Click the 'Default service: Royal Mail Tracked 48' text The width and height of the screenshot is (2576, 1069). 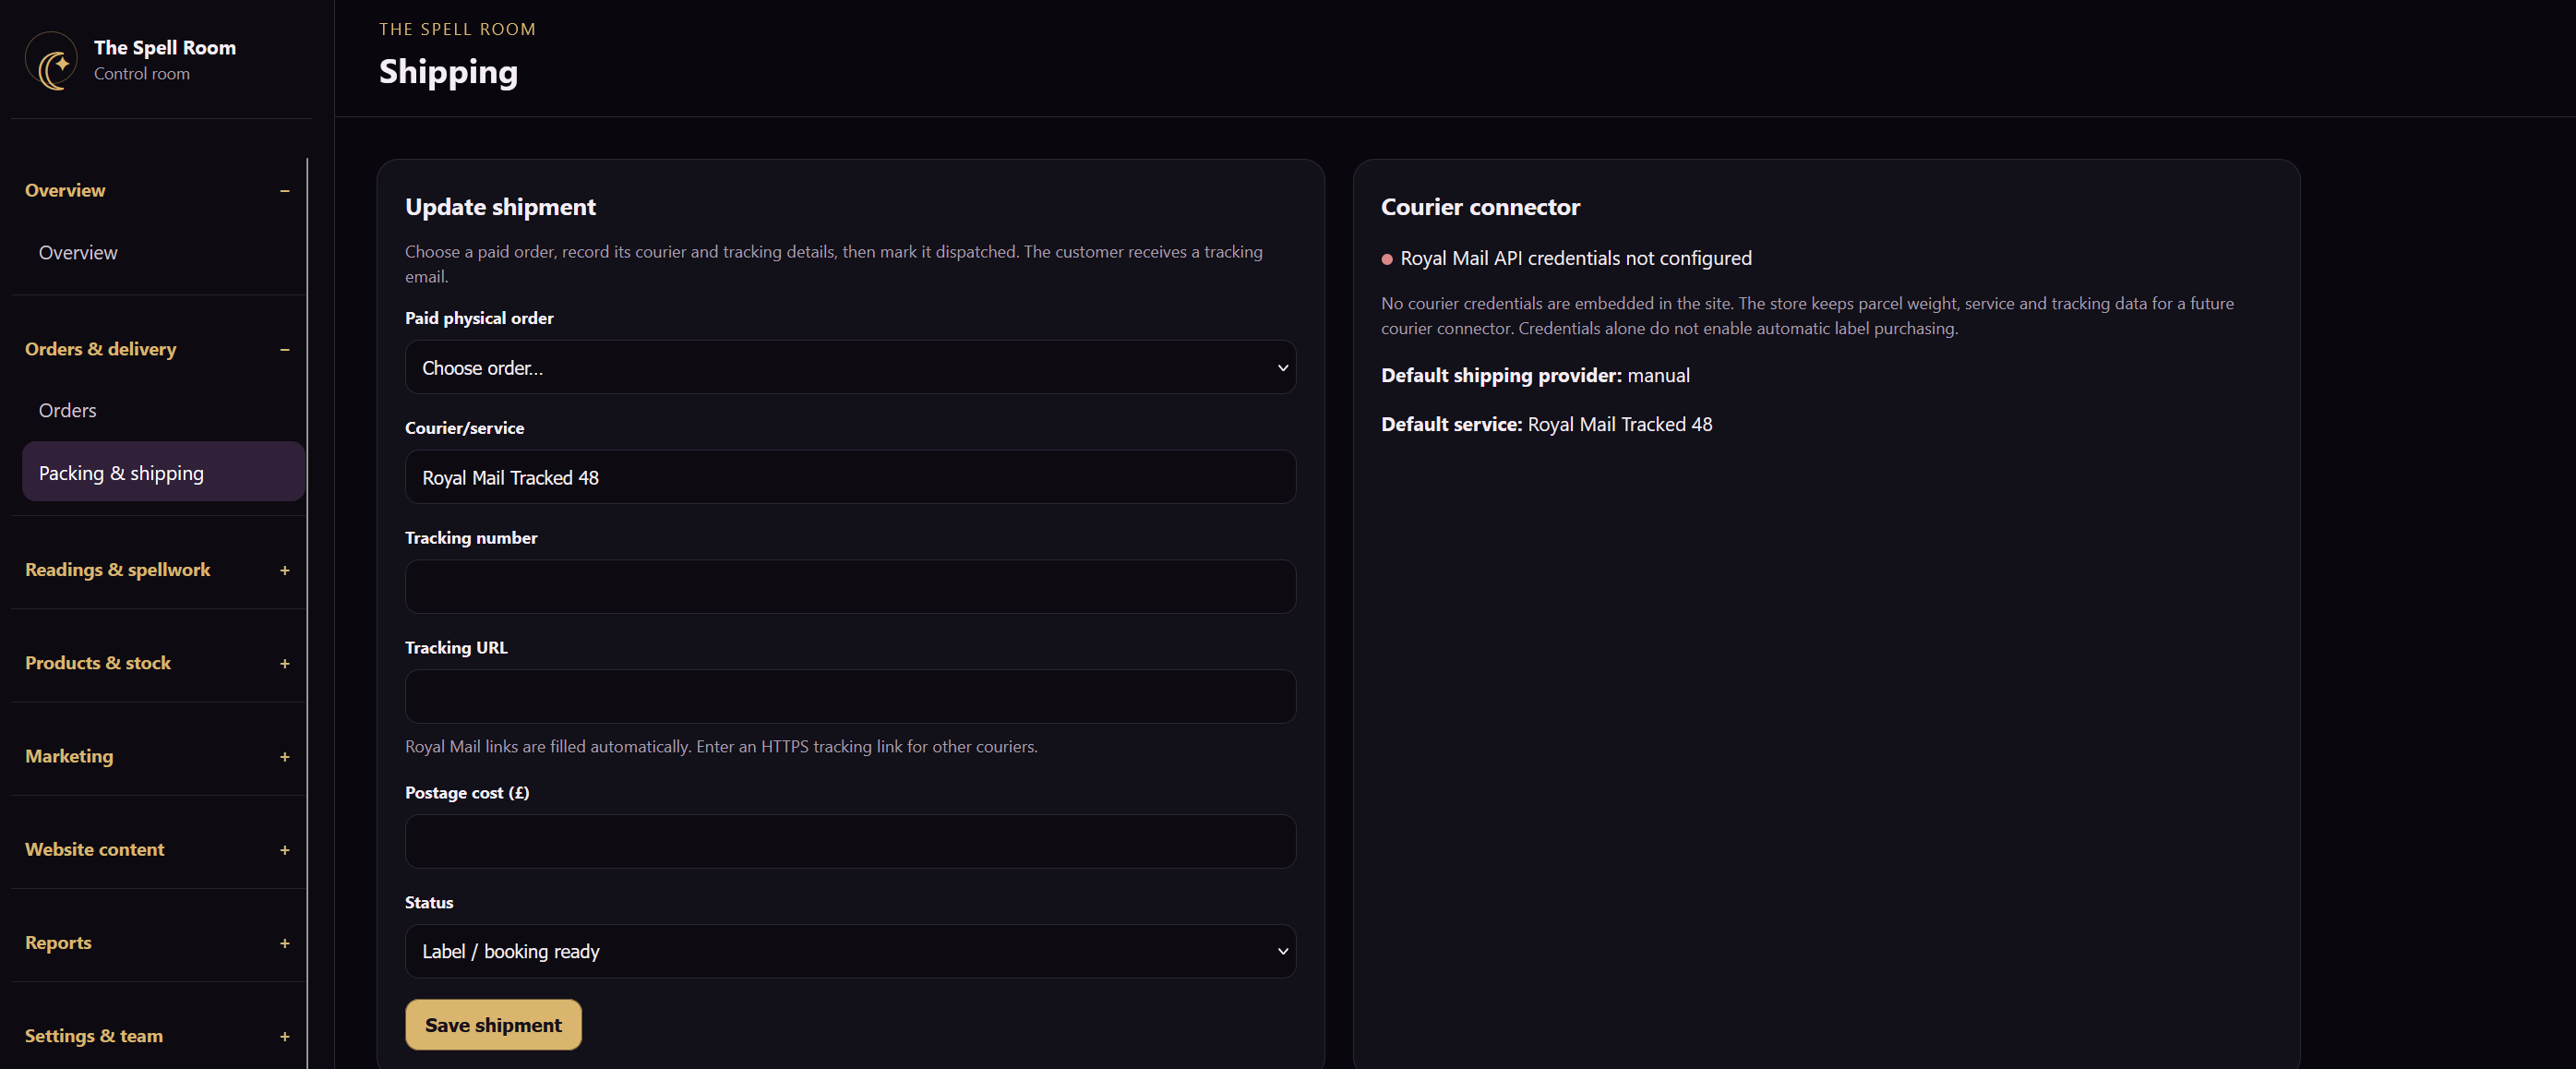[x=1546, y=425]
